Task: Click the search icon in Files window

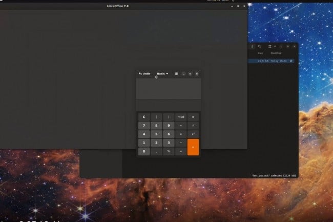Action: pos(259,46)
